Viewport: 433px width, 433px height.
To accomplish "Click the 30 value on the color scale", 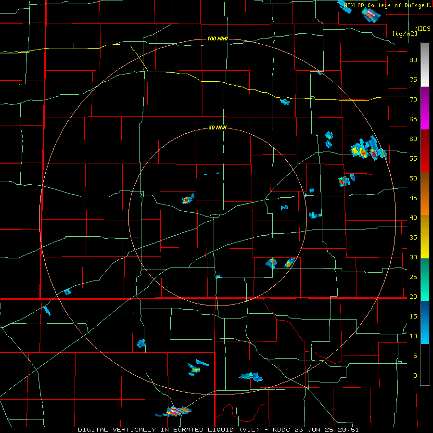I will click(x=413, y=257).
